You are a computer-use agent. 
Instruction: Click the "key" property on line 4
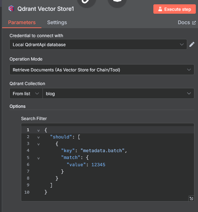68,150
